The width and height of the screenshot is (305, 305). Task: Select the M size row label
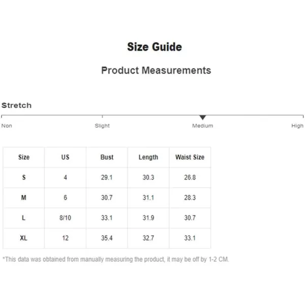point(24,198)
